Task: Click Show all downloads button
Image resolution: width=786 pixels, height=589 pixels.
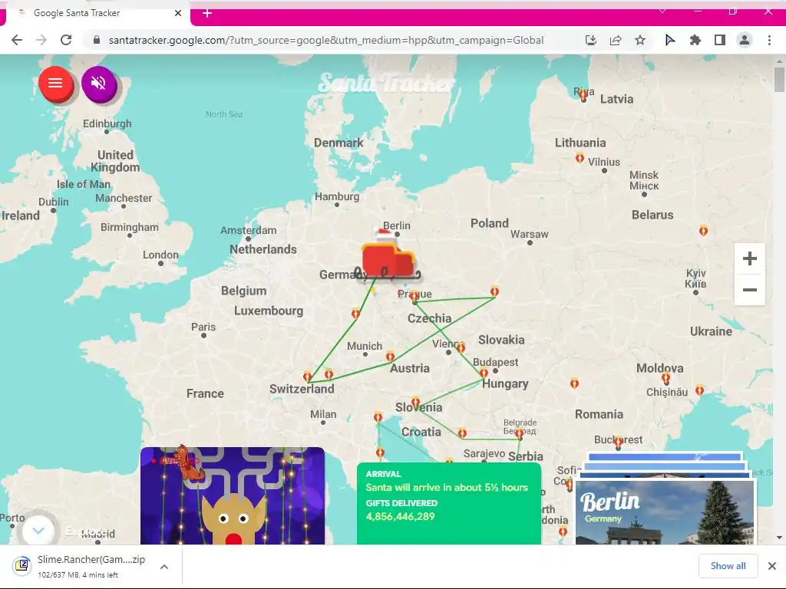Action: click(728, 566)
